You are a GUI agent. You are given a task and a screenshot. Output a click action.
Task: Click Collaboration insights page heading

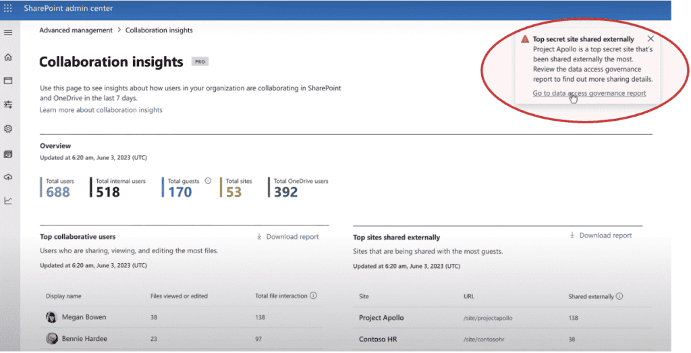111,61
